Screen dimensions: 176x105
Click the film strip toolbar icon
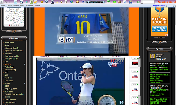tap(27, 2)
